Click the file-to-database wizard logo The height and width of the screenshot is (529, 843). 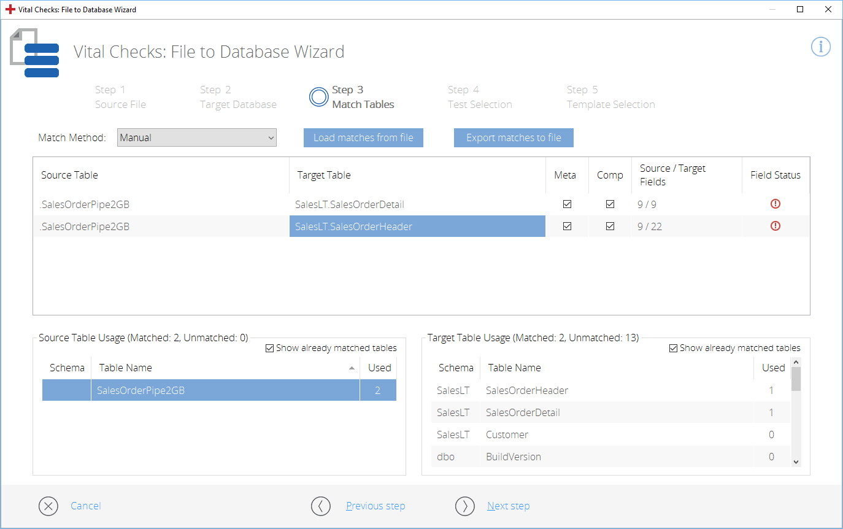click(35, 54)
